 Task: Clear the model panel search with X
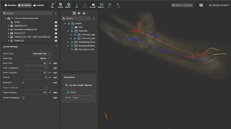click(94, 18)
